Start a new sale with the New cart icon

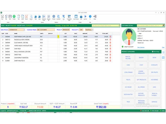click(2, 17)
